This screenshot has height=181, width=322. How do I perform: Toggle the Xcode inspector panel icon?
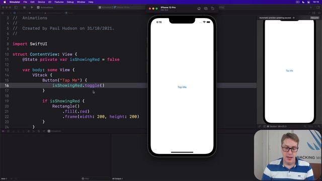pos(318,8)
